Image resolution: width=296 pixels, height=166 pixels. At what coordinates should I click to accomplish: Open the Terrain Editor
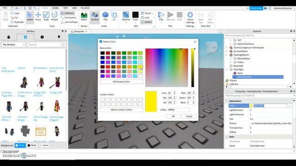(84, 16)
